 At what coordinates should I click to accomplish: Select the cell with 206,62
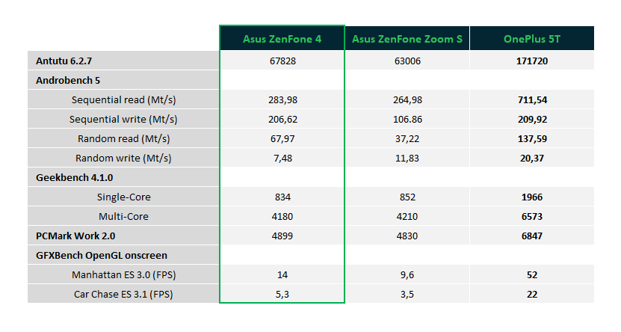[282, 119]
